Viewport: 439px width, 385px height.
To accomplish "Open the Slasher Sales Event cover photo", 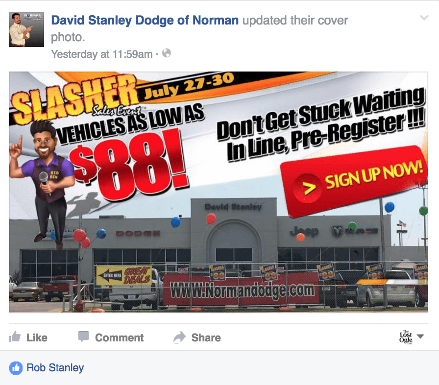I will [219, 192].
